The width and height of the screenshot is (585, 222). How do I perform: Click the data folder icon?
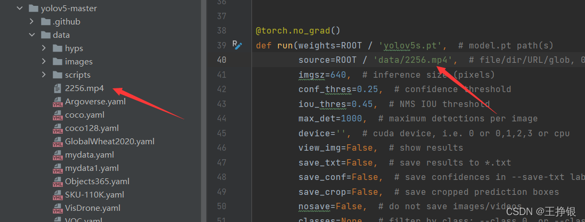(45, 35)
